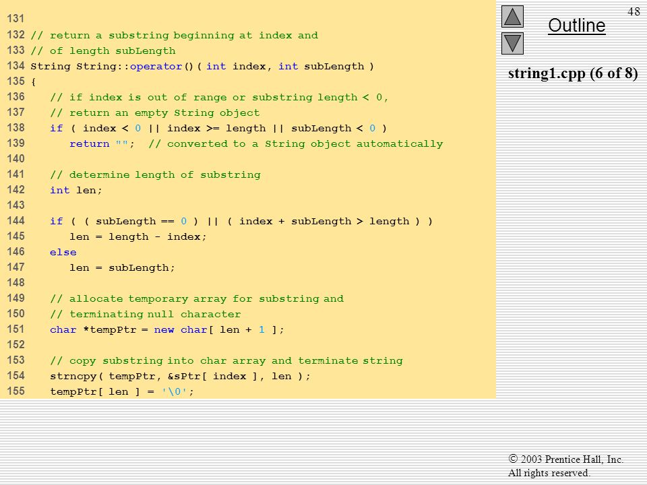Click the strncpy call on line 154
The height and width of the screenshot is (485, 647).
(x=180, y=376)
